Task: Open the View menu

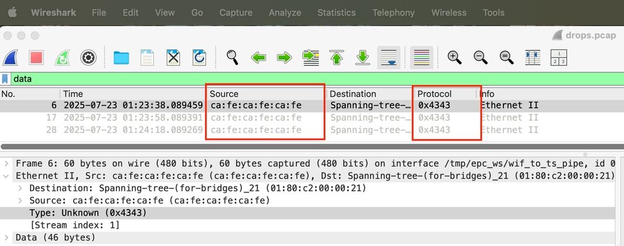Action: point(165,12)
